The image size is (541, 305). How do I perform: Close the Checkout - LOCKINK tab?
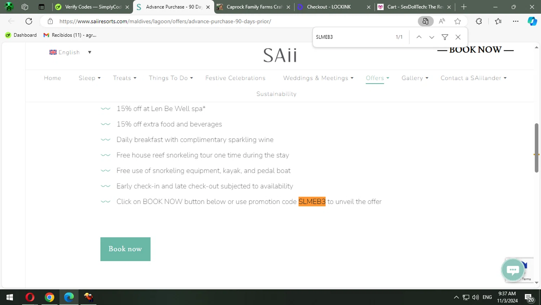[x=369, y=7]
